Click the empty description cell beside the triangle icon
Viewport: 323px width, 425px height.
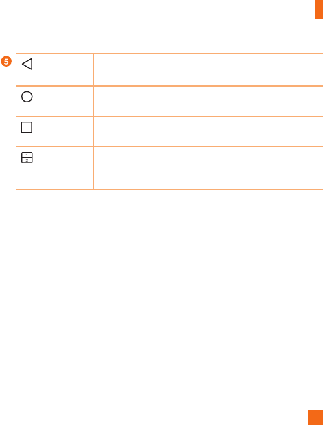208,69
